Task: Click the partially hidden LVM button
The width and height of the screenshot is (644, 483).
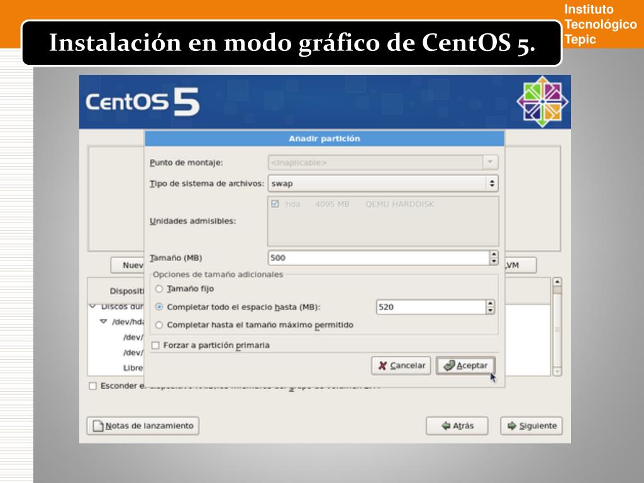Action: click(x=520, y=265)
